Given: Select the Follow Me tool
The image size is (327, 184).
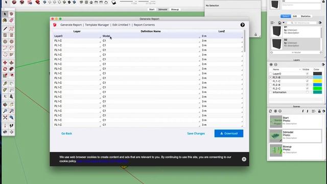Looking at the screenshot, I should (11, 69).
